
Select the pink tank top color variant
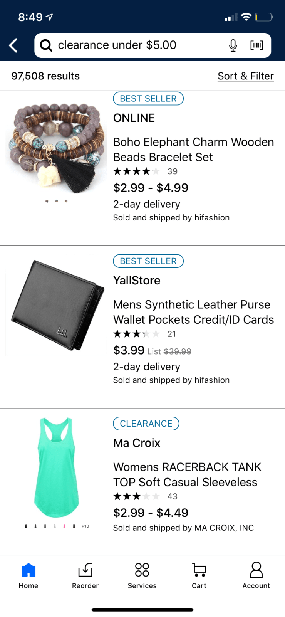(x=64, y=526)
